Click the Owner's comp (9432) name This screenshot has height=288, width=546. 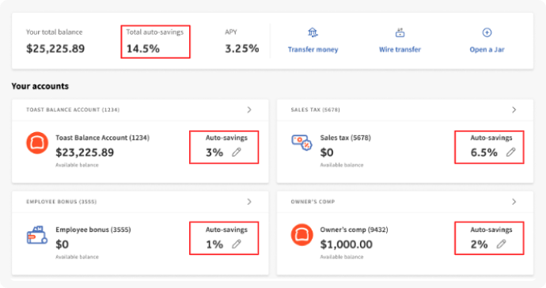tap(354, 229)
